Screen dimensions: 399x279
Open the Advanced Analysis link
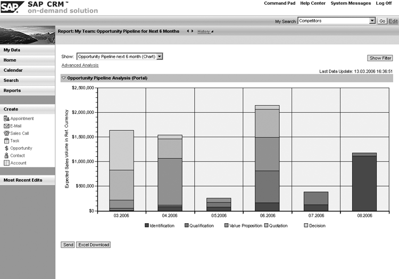(x=80, y=65)
